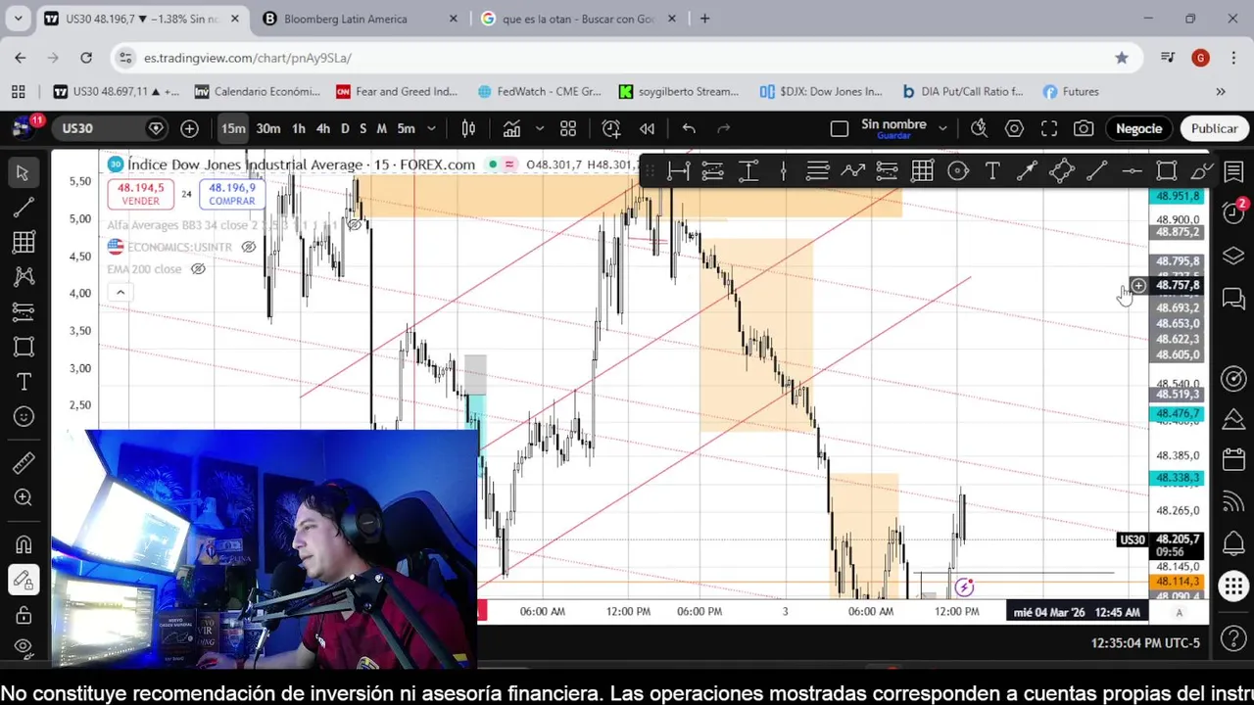Select the text tool in floating toolbar
Image resolution: width=1254 pixels, height=705 pixels.
(x=992, y=171)
